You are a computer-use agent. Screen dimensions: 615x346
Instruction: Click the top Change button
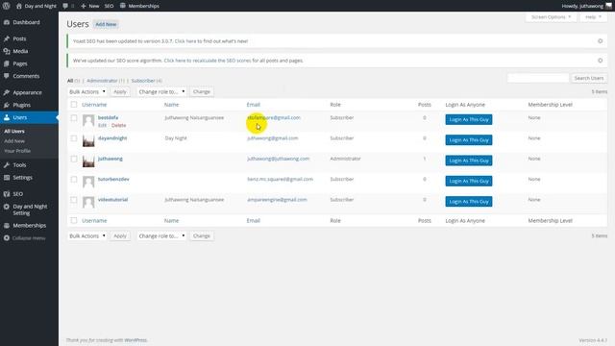[202, 92]
